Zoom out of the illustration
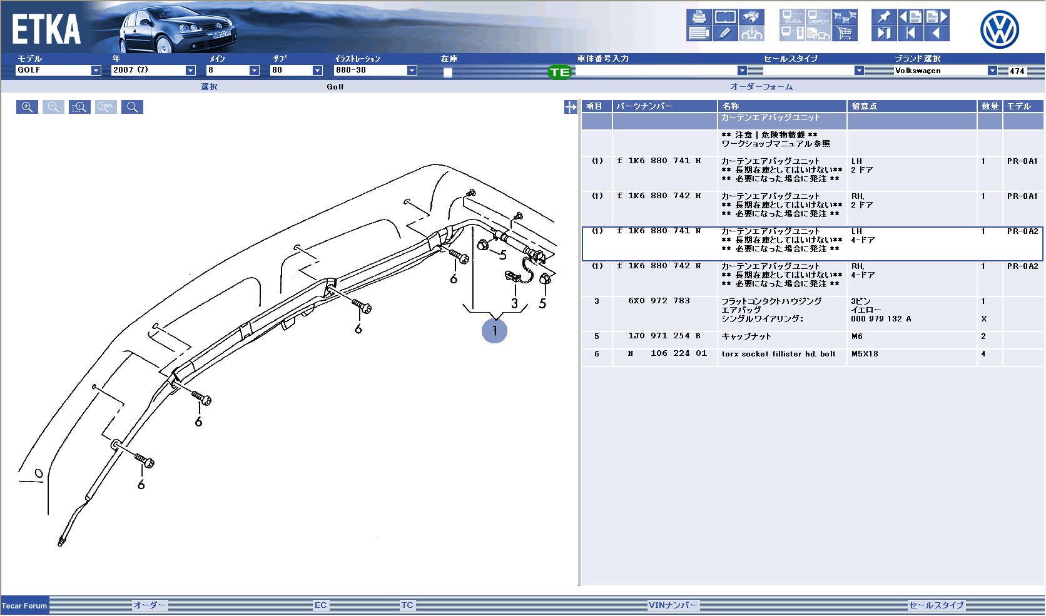The image size is (1046, 616). 53,107
